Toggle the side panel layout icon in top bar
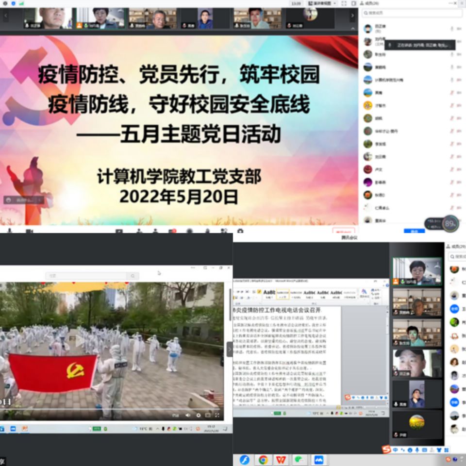 [x=352, y=3]
